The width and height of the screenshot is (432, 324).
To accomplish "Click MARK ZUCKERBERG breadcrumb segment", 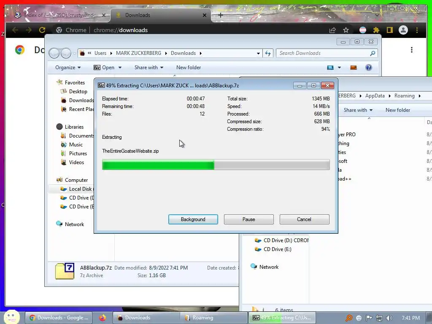I will [138, 53].
